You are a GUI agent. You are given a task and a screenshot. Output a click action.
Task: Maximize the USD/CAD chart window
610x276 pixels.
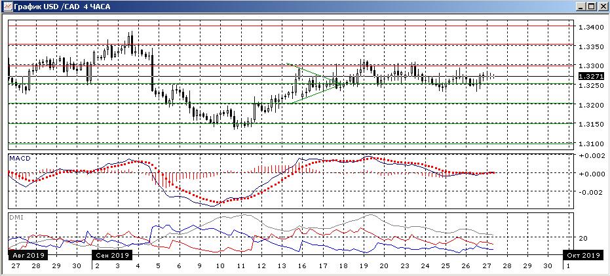[x=592, y=6]
